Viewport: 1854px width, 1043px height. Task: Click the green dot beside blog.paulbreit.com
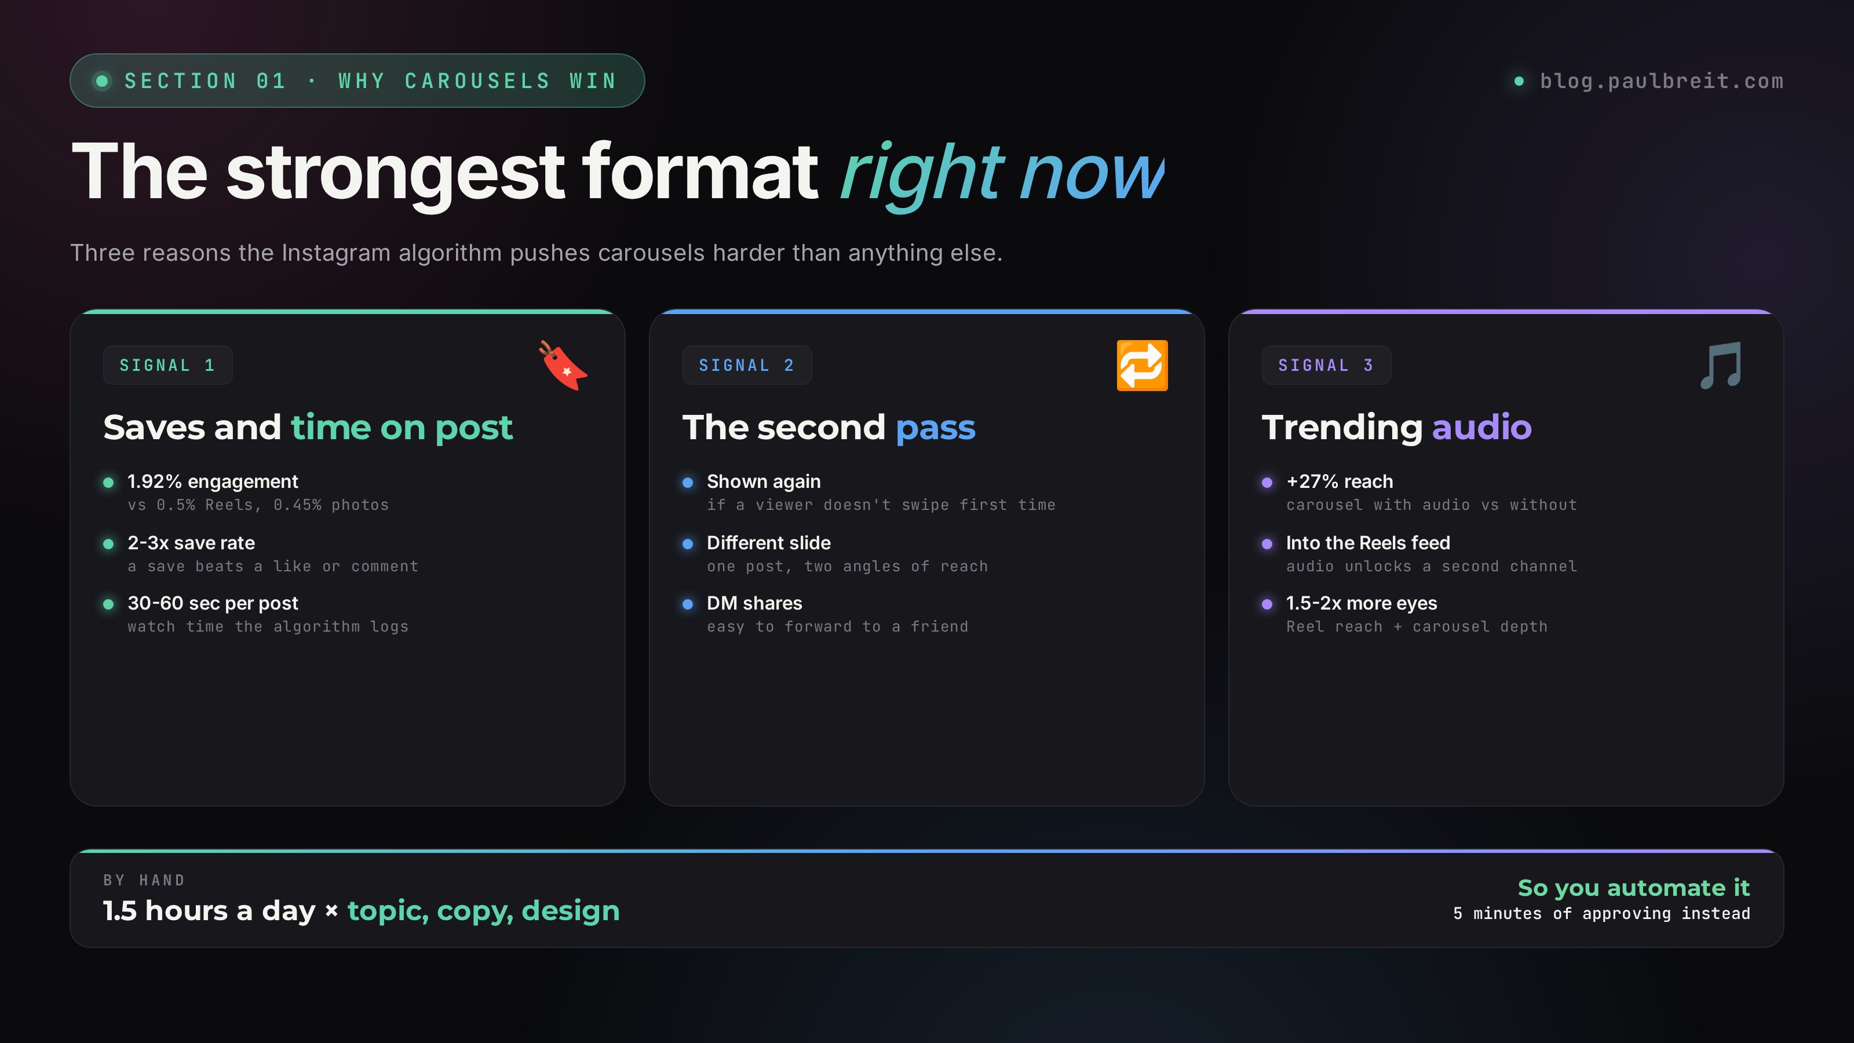(1519, 81)
